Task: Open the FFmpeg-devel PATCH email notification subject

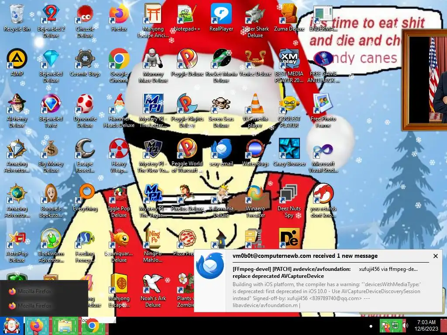Action: pyautogui.click(x=291, y=272)
